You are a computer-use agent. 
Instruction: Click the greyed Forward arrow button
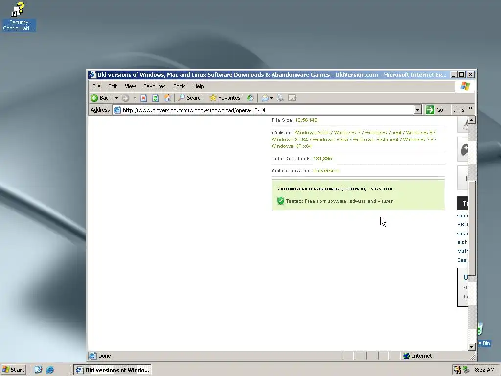[x=126, y=98]
